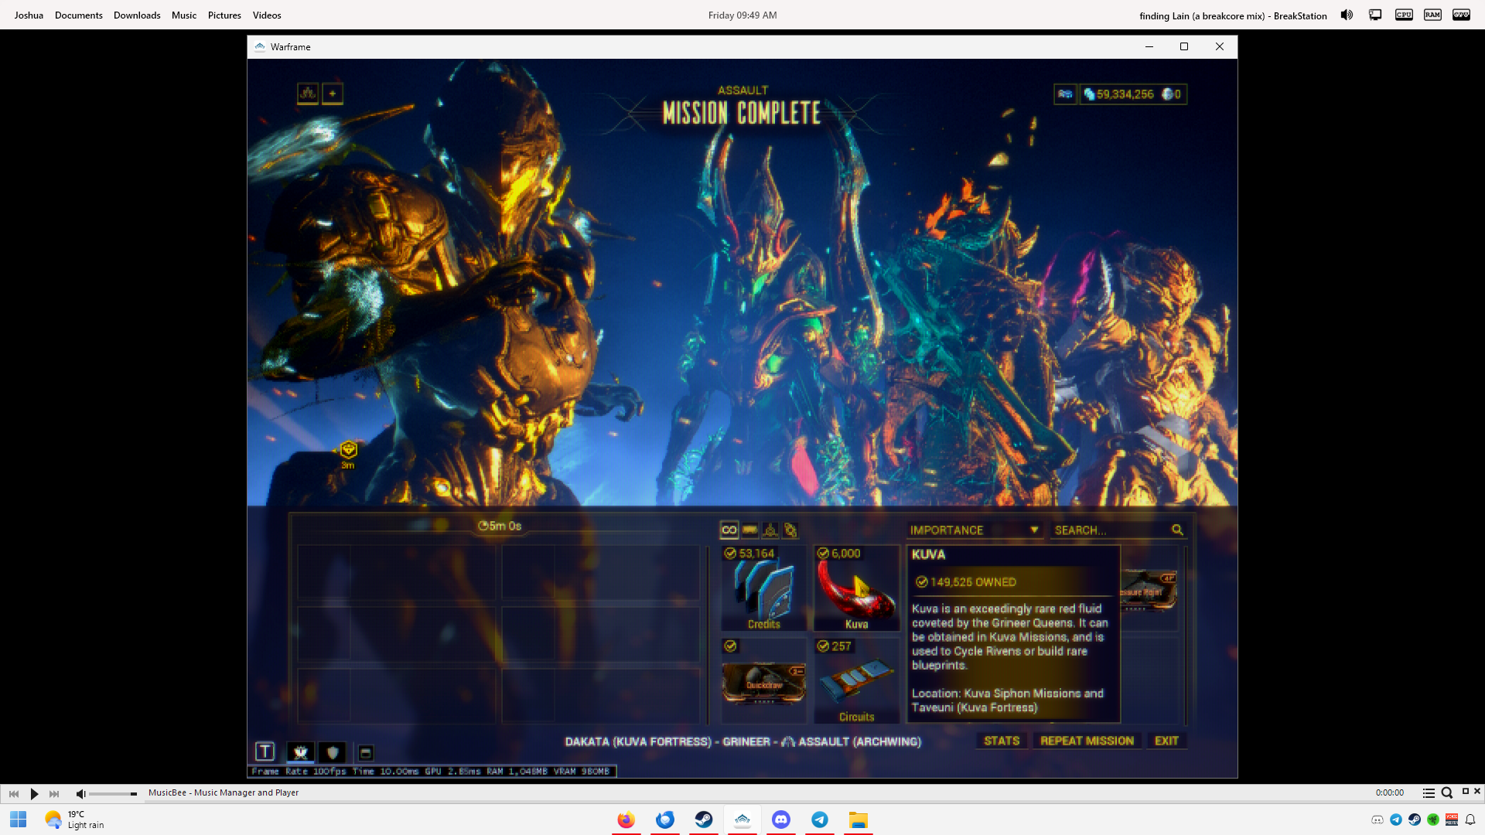Open Steam from the taskbar

pos(703,820)
